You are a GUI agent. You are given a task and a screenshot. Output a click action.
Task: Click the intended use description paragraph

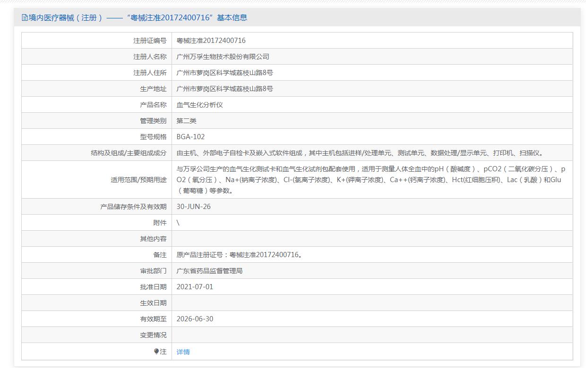tap(371, 180)
